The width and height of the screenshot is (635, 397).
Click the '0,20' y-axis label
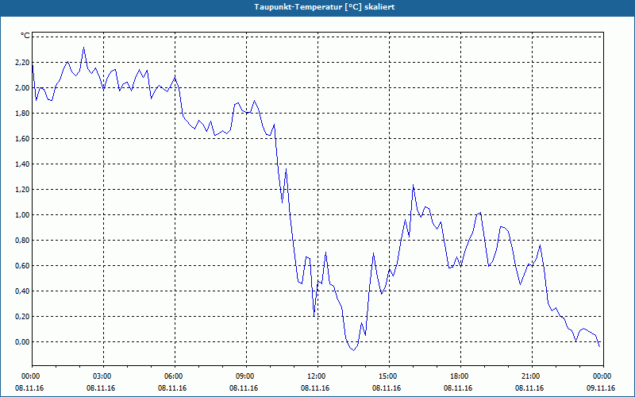tap(23, 317)
